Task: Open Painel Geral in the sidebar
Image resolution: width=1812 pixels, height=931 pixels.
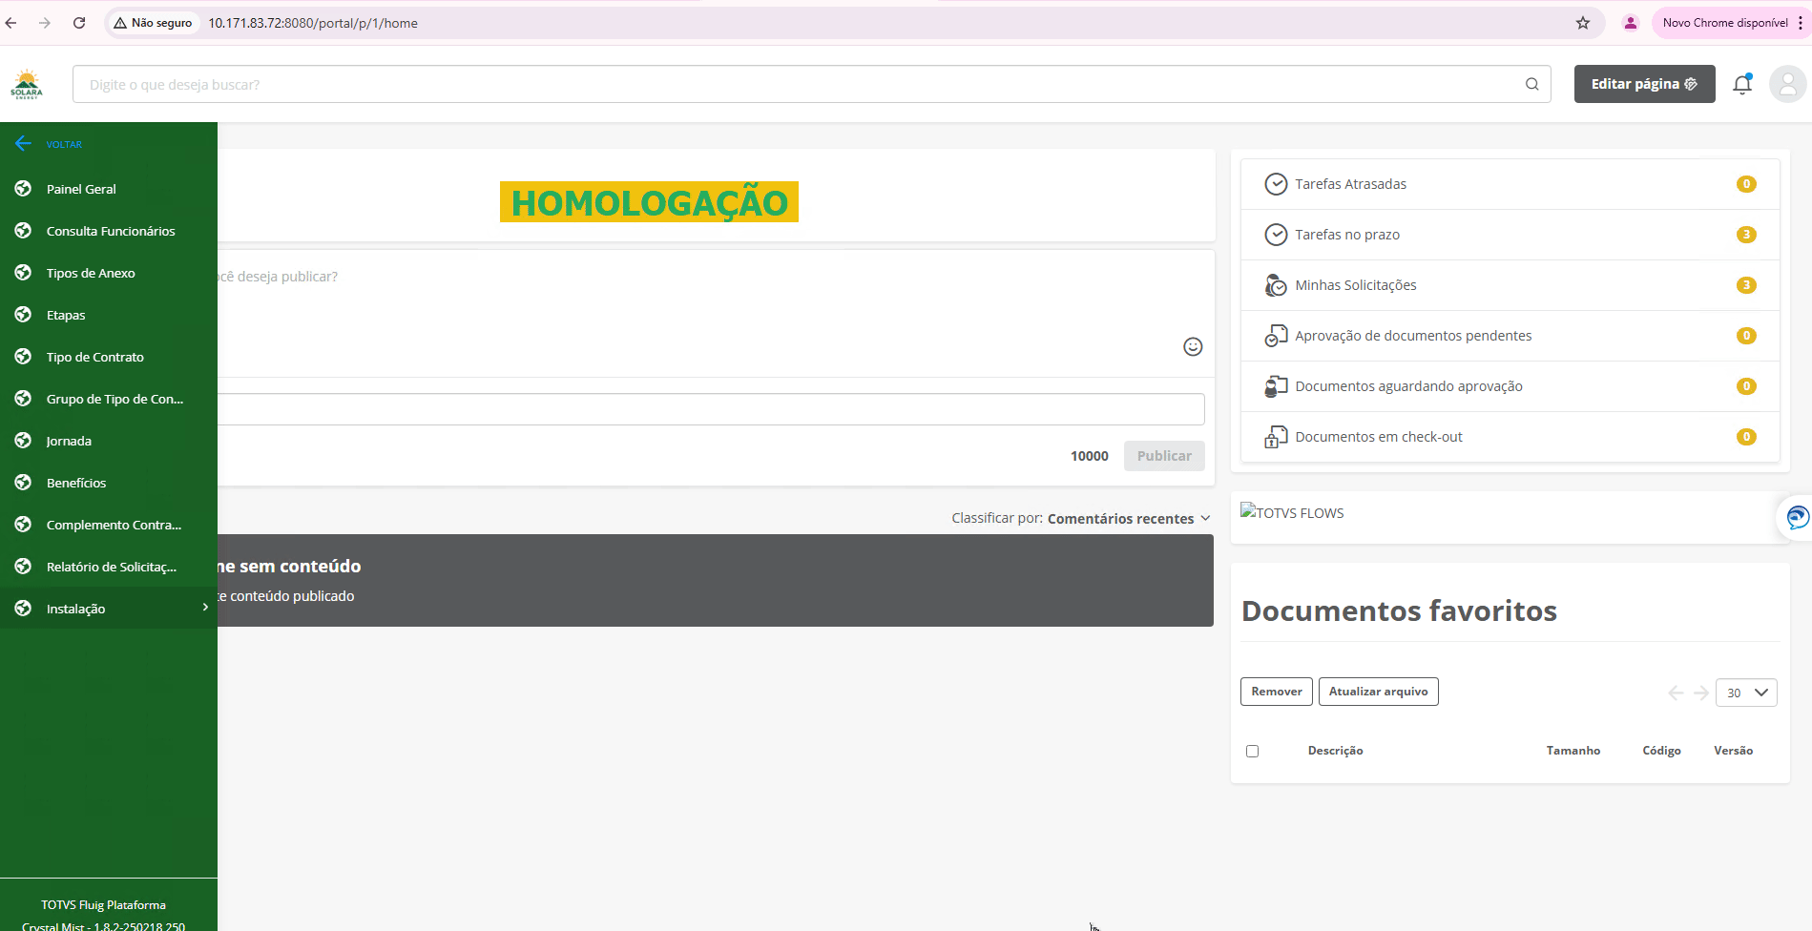Action: click(81, 189)
